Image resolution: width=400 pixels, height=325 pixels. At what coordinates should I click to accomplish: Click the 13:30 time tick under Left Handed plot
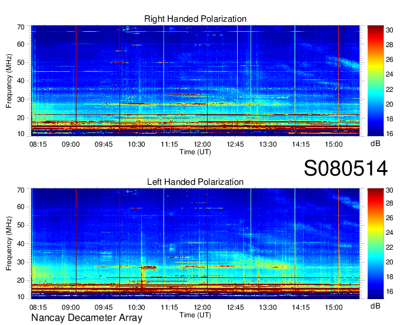268,307
